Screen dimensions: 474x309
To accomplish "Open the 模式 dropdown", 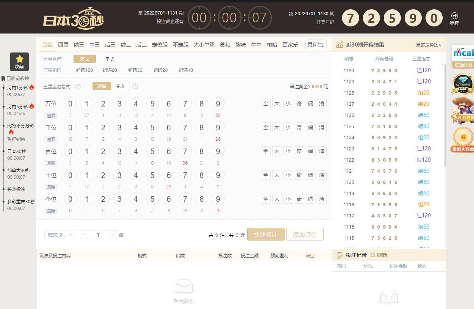I will point(60,235).
